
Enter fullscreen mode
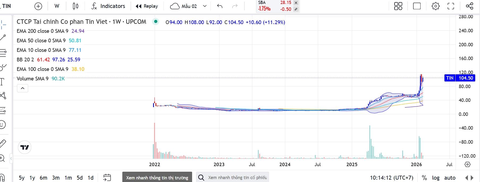pyautogui.click(x=451, y=6)
